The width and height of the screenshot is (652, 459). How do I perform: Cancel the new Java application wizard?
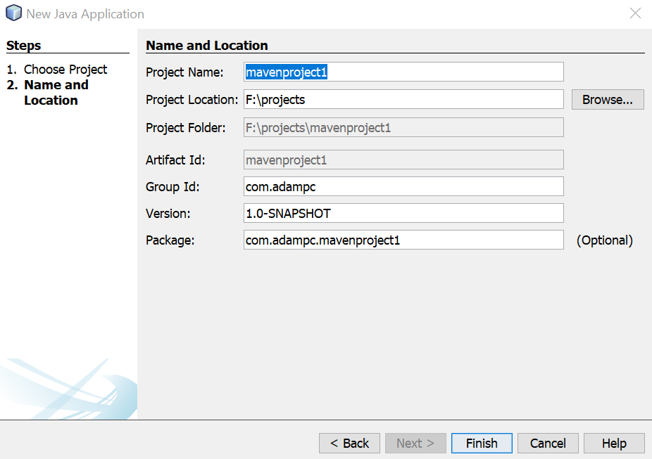tap(548, 443)
